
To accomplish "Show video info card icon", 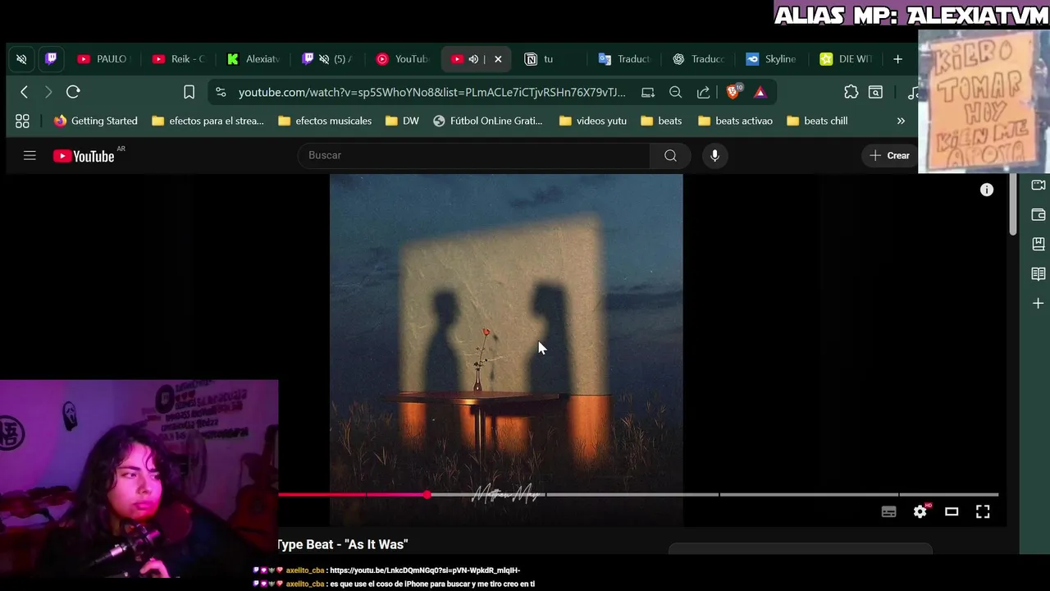I will pos(987,190).
